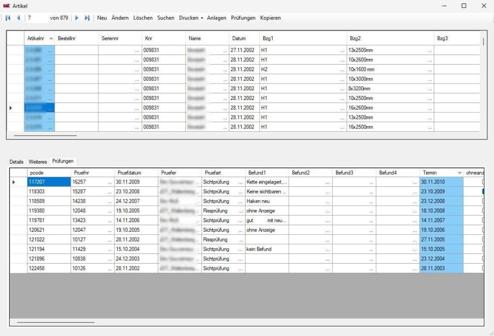Jump to the last record navigation icon
The width and height of the screenshot is (494, 336).
(x=87, y=18)
